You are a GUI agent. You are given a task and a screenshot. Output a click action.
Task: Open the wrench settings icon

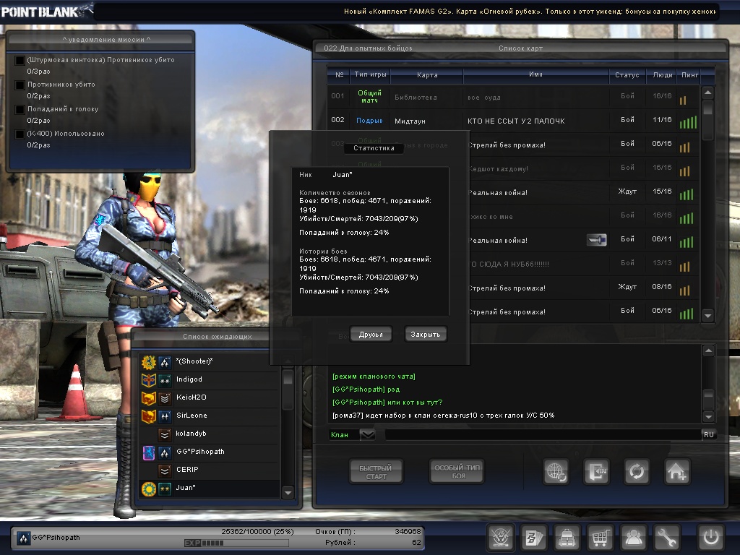point(666,538)
